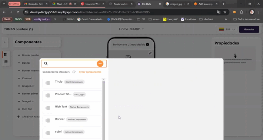Open the CMS'S bookmark
The height and width of the screenshot is (140, 263).
(18, 19)
